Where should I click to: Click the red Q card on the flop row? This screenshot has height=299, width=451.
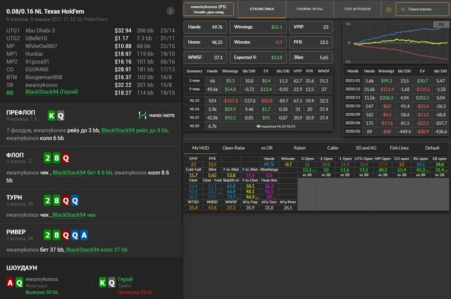click(66, 158)
